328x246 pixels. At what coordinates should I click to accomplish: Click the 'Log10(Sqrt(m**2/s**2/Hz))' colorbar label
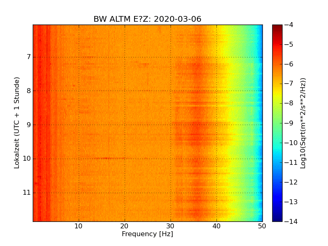[303, 123]
